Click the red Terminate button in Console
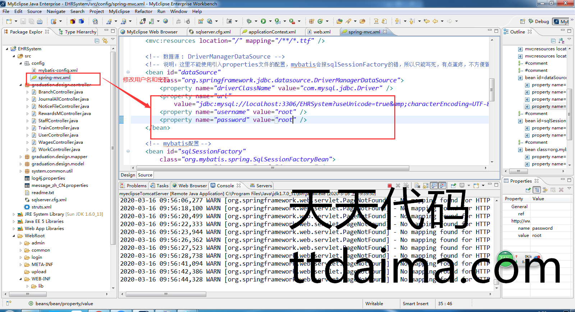The image size is (575, 312). pyautogui.click(x=390, y=185)
